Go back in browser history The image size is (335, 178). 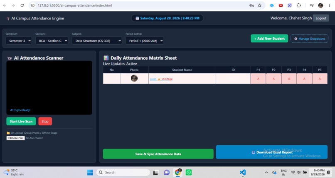5,5
